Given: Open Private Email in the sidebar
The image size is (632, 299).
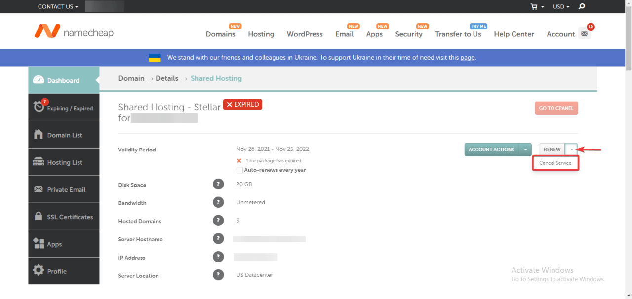Looking at the screenshot, I should click(x=64, y=189).
